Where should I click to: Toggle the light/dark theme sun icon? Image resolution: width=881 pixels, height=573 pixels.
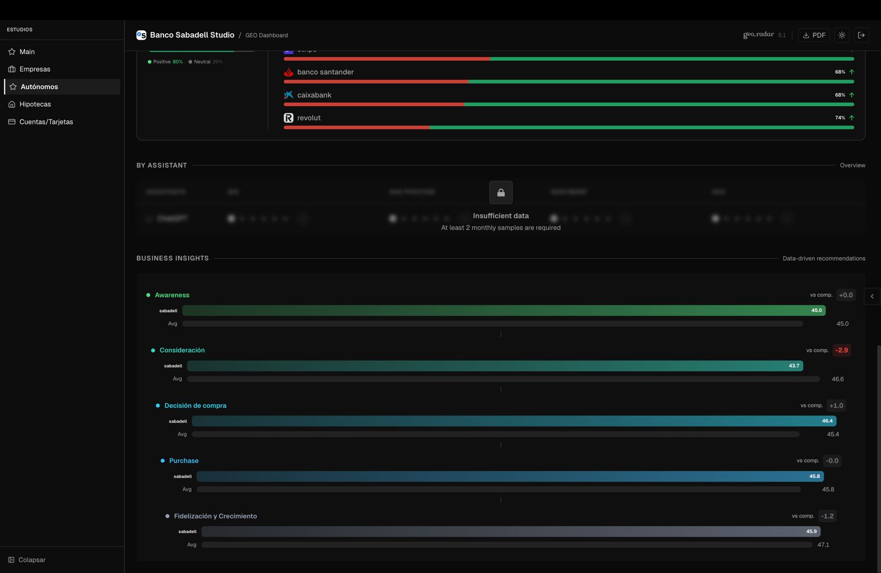842,35
